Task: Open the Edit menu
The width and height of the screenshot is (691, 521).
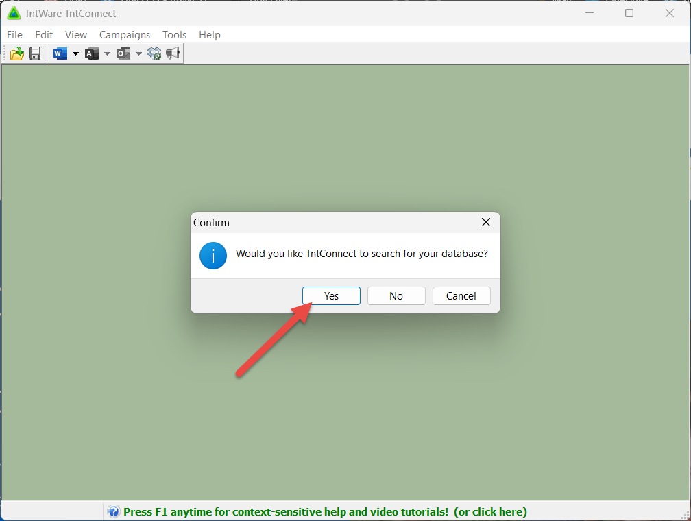Action: tap(44, 35)
